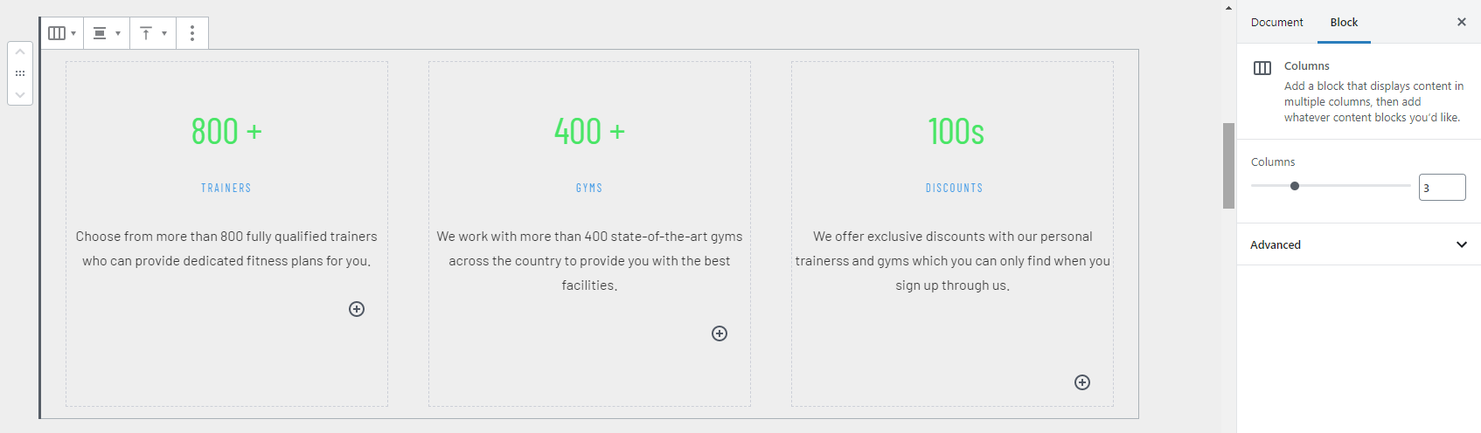Move the block up with the arrow
The image size is (1481, 433).
pos(20,52)
